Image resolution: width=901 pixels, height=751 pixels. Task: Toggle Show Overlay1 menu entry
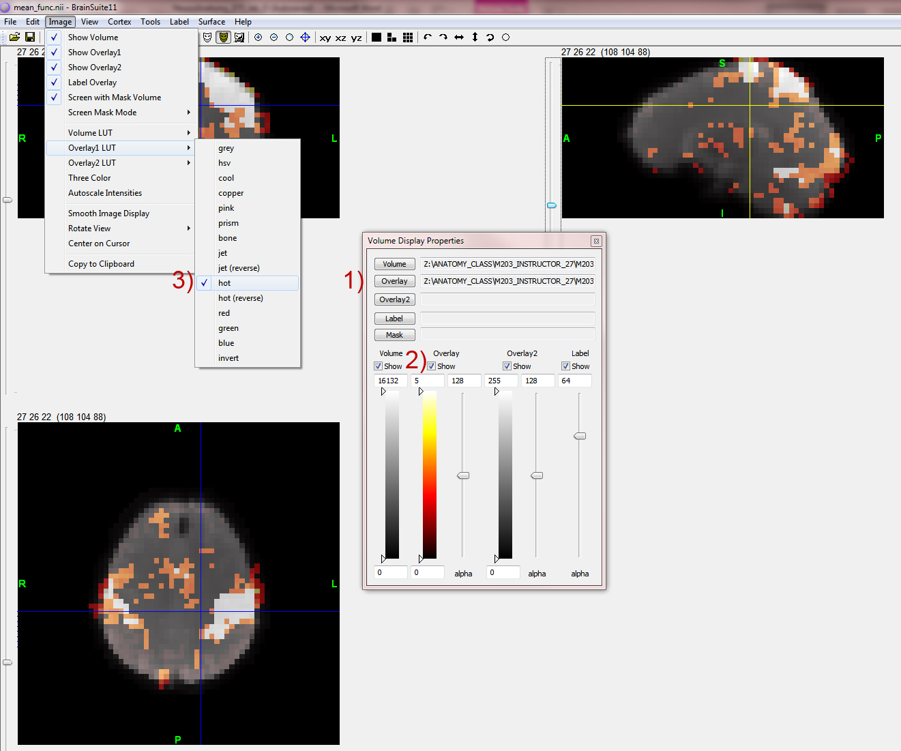121,53
